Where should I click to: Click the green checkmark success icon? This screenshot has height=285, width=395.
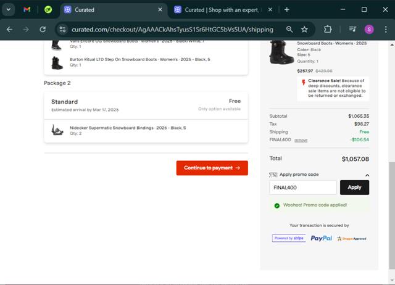[x=277, y=205]
